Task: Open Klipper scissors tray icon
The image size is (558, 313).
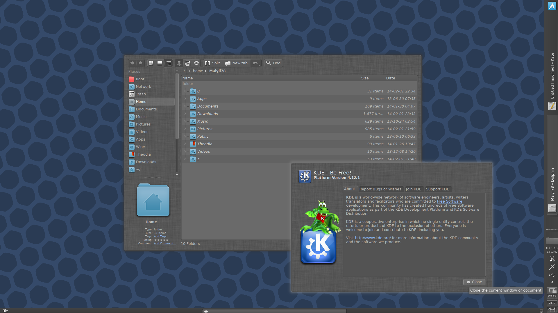Action: click(552, 259)
